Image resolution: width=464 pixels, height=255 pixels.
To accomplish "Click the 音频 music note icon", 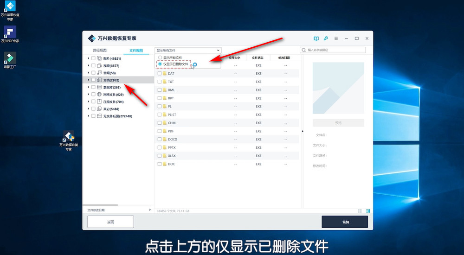I will coord(99,73).
